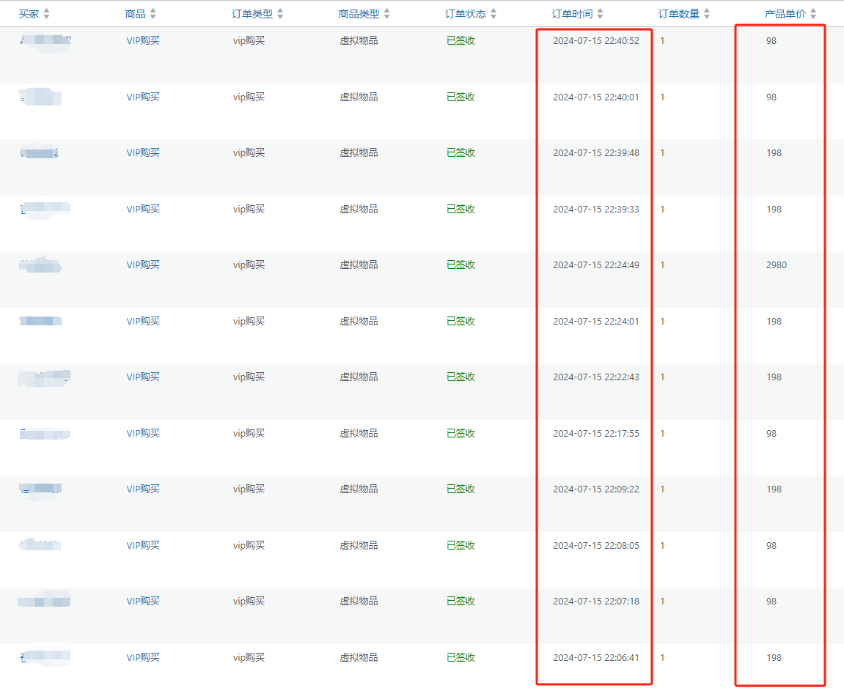844x688 pixels.
Task: Click the blurred buyer name in first row
Action: pyautogui.click(x=44, y=41)
